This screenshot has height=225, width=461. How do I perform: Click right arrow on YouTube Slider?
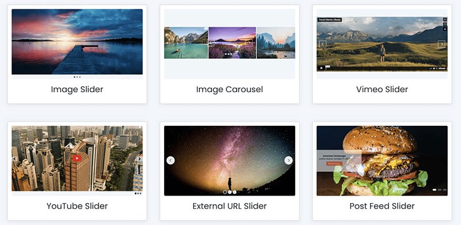(139, 159)
